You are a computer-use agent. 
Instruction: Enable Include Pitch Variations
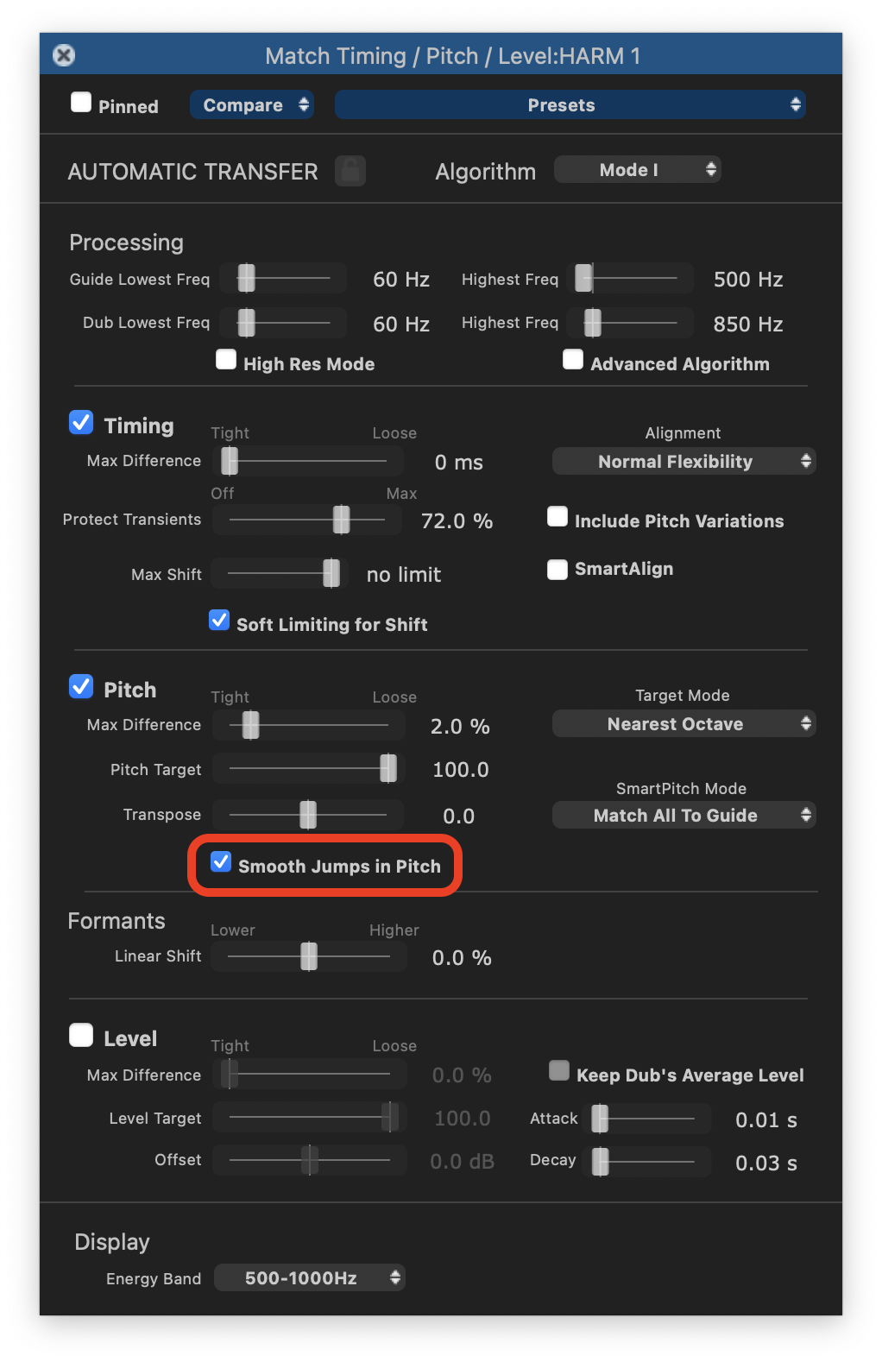coord(558,517)
